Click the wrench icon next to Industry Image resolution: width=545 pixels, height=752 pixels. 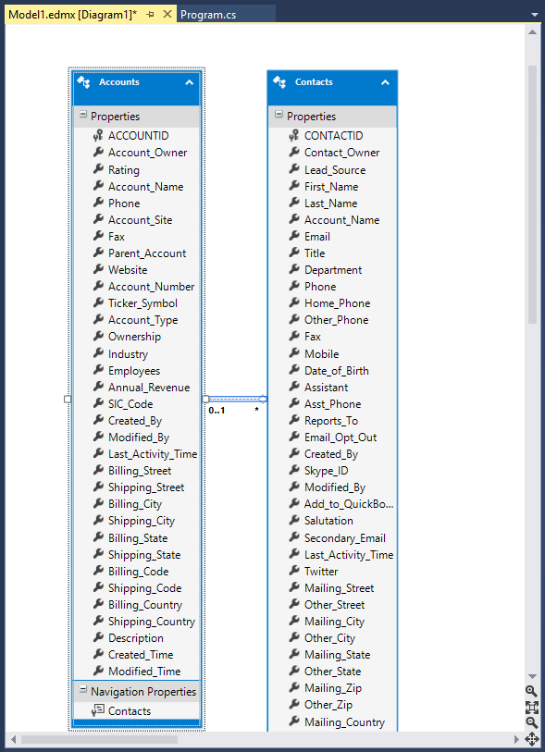(x=98, y=353)
